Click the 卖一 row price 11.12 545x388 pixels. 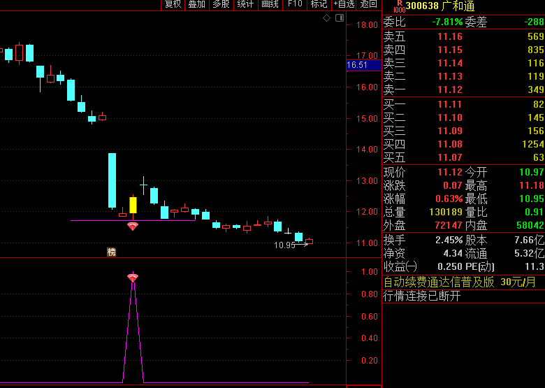click(450, 89)
